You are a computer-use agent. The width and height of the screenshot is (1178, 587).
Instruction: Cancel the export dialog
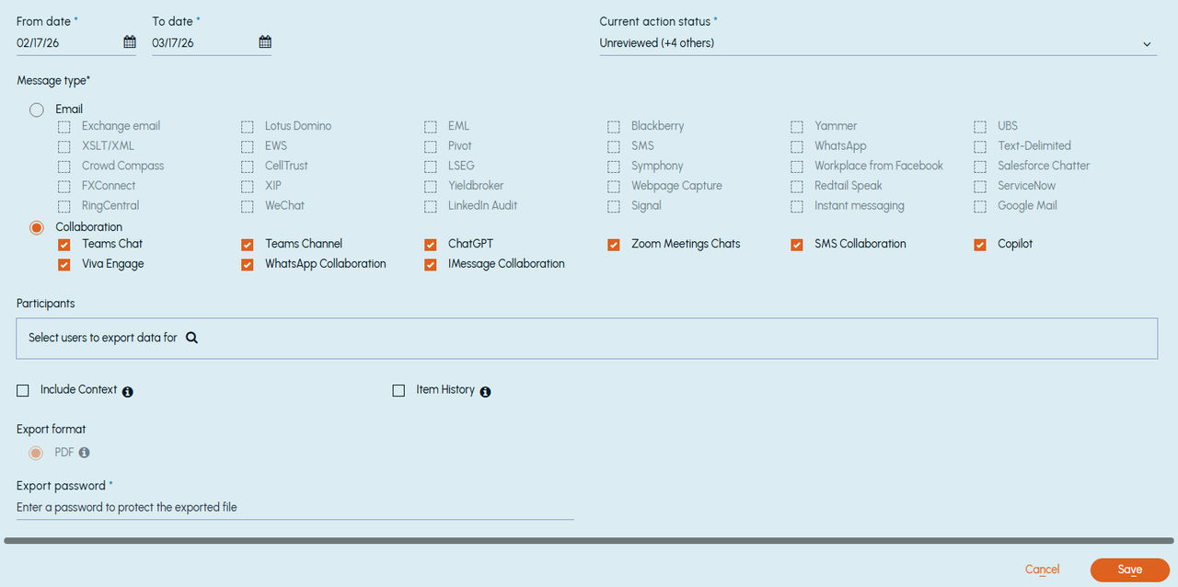(1042, 570)
